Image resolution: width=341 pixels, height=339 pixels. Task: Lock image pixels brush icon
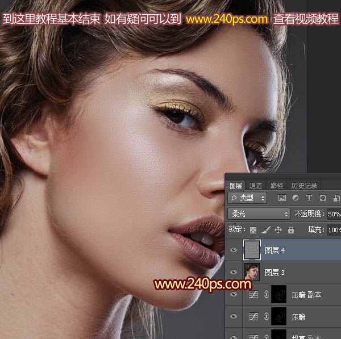[266, 230]
